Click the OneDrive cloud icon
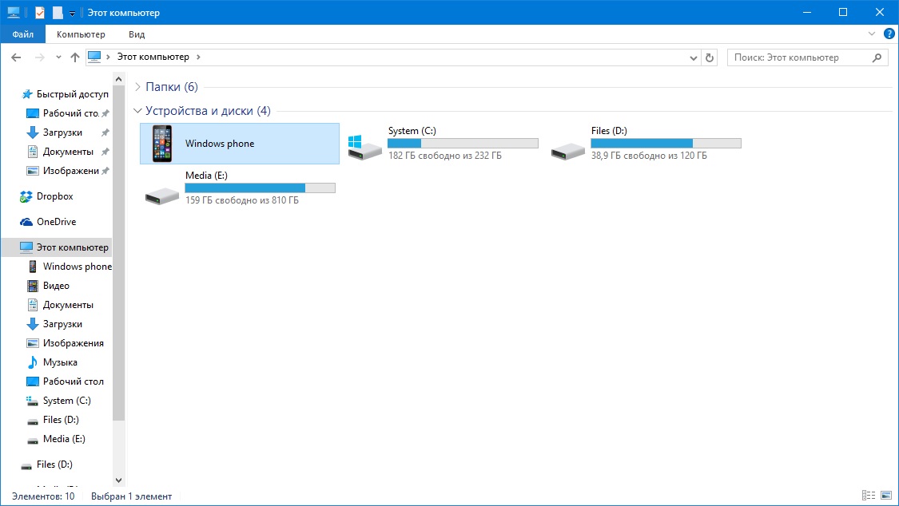899x506 pixels. 26,222
